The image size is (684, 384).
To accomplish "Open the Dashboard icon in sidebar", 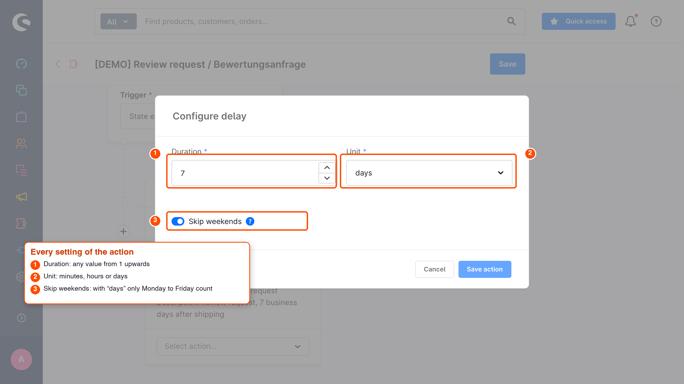I will pos(21,64).
